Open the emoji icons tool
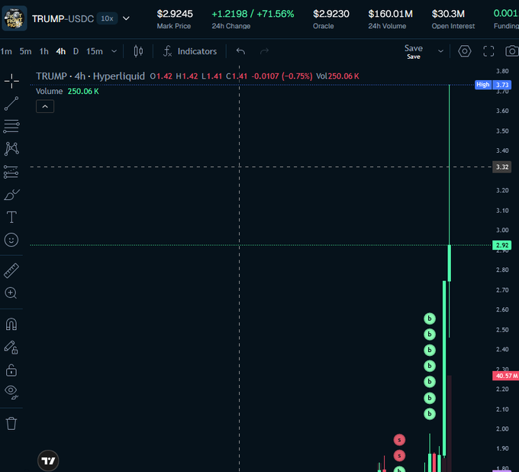The height and width of the screenshot is (472, 519). pos(11,240)
